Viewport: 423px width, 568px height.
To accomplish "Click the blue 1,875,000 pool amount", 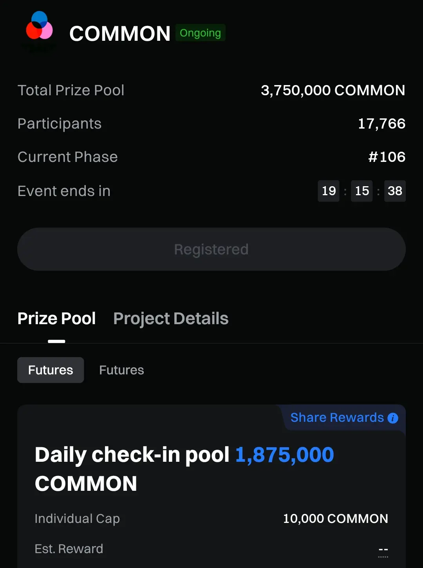I will click(284, 455).
